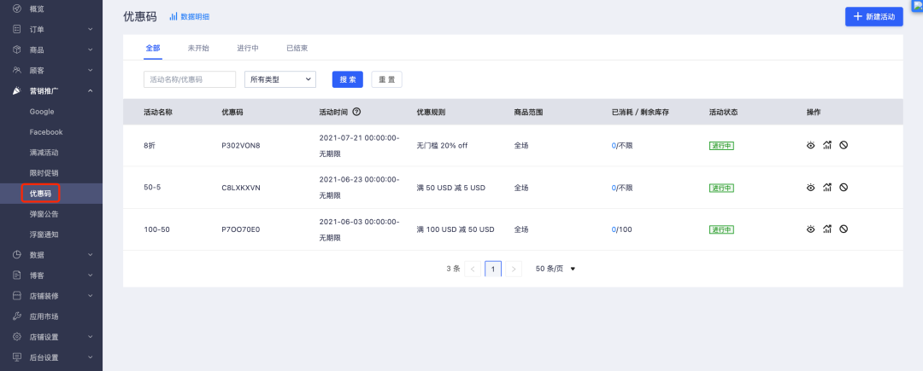Click the 店铺装修 store design icon

(17, 296)
